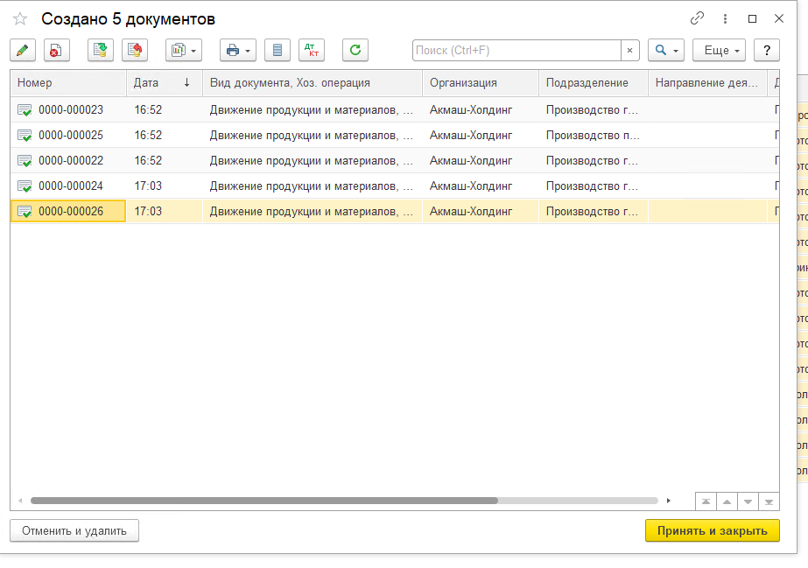Viewport: 808px width, 568px height.
Task: Clear the search field with the × button
Action: tap(629, 51)
